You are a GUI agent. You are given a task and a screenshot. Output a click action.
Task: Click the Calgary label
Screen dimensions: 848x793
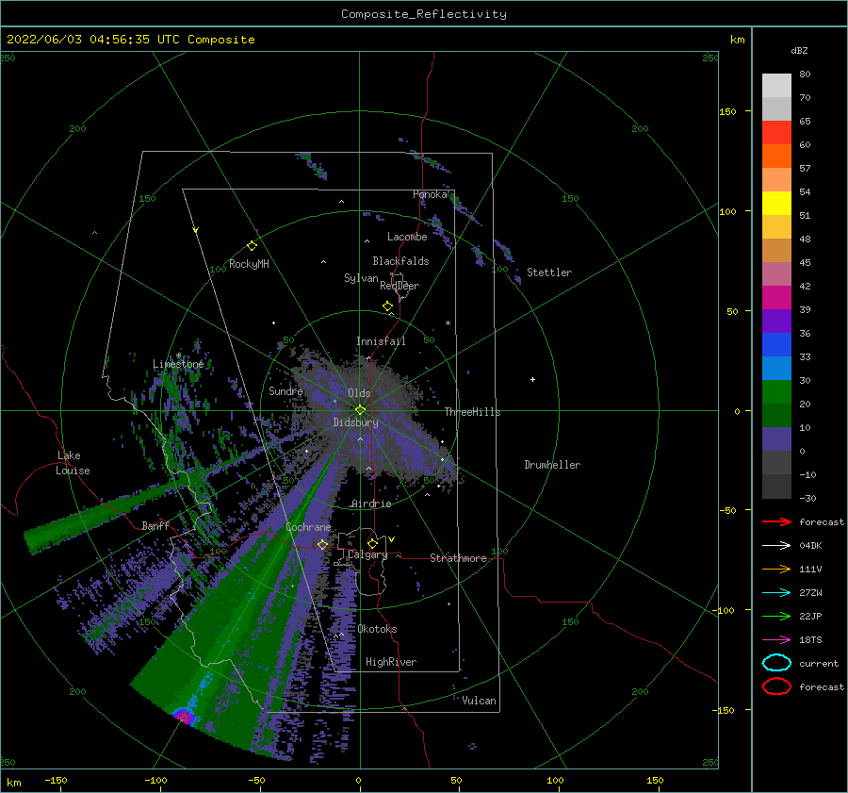click(x=367, y=554)
